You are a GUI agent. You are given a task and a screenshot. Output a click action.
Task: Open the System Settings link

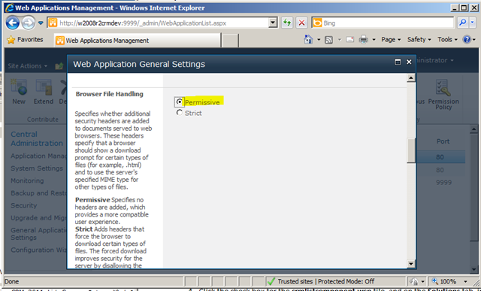pyautogui.click(x=37, y=168)
